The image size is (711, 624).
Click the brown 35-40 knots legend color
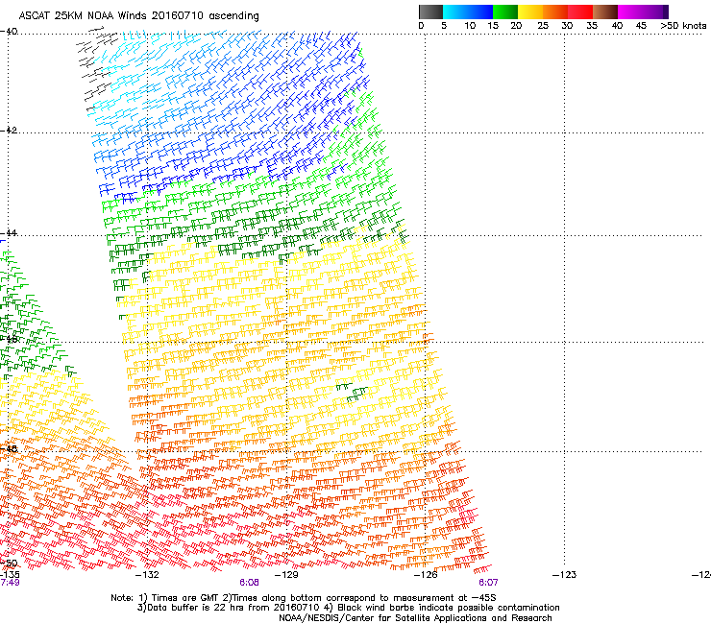click(x=605, y=12)
